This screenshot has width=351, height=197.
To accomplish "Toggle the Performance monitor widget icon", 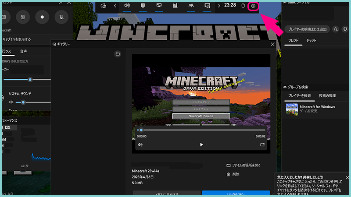I will [159, 6].
